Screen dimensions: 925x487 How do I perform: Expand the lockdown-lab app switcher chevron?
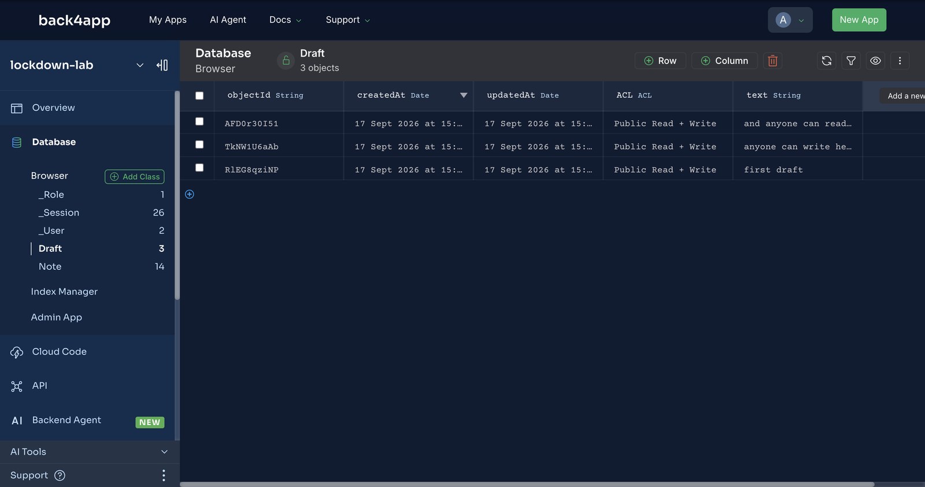pos(140,65)
